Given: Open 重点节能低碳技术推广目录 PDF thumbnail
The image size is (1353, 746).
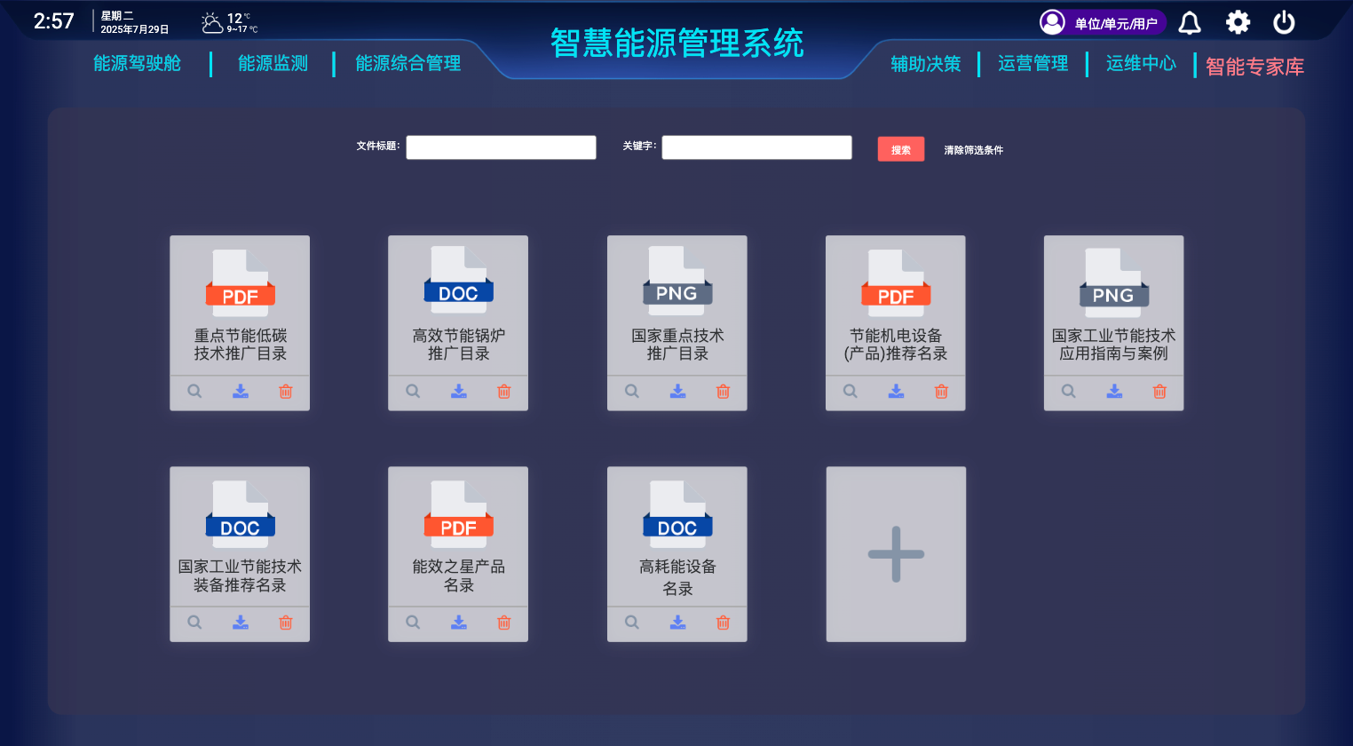Looking at the screenshot, I should (240, 282).
